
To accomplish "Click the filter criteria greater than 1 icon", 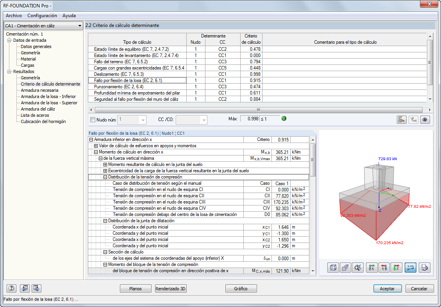I will 413,120.
